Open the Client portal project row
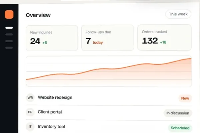The width and height of the screenshot is (200, 133). click(x=109, y=112)
